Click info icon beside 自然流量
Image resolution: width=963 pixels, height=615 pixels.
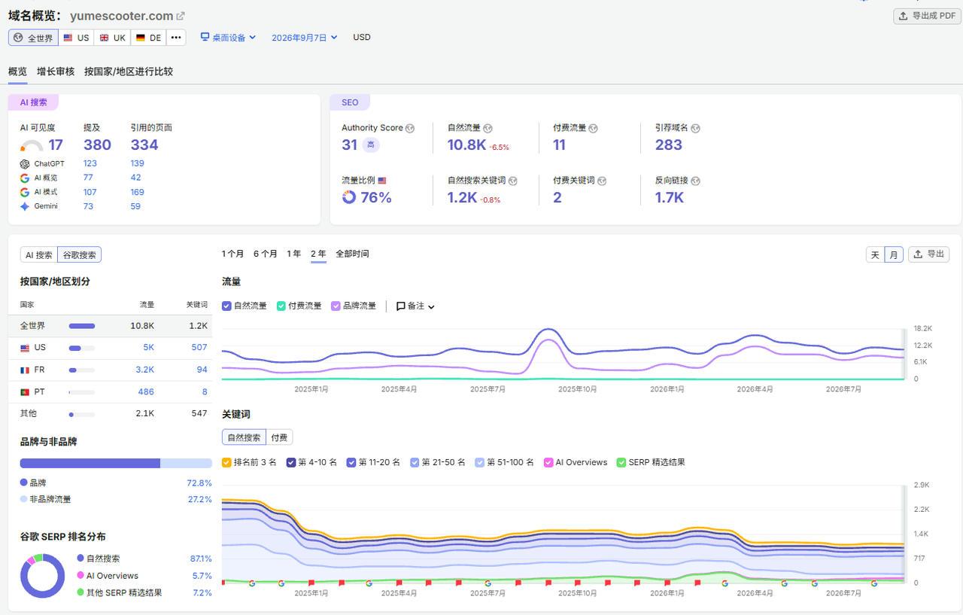tap(488, 129)
